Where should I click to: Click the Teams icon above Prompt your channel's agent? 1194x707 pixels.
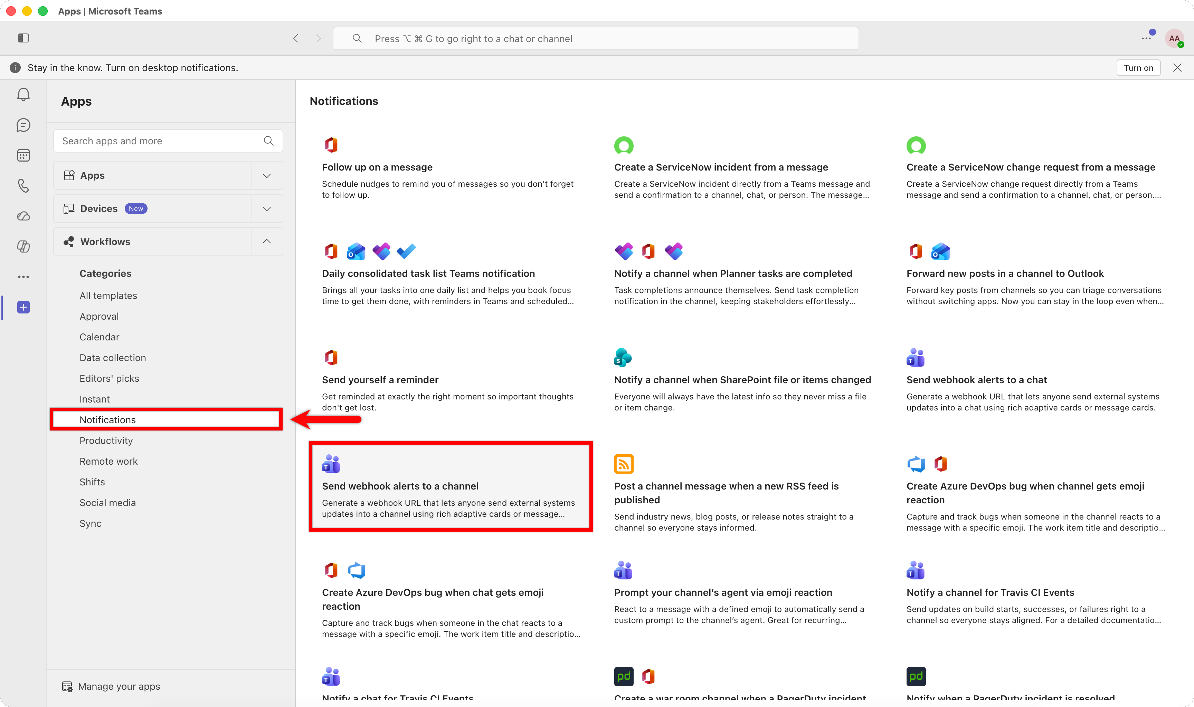tap(623, 570)
